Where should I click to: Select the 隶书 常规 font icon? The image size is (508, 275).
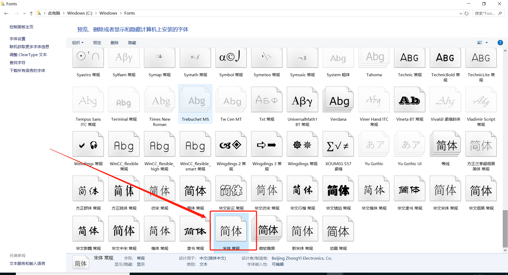[195, 229]
